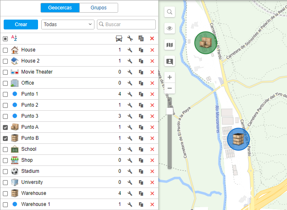This screenshot has height=210, width=287.
Task: Open the map layers selector
Action: (x=170, y=45)
